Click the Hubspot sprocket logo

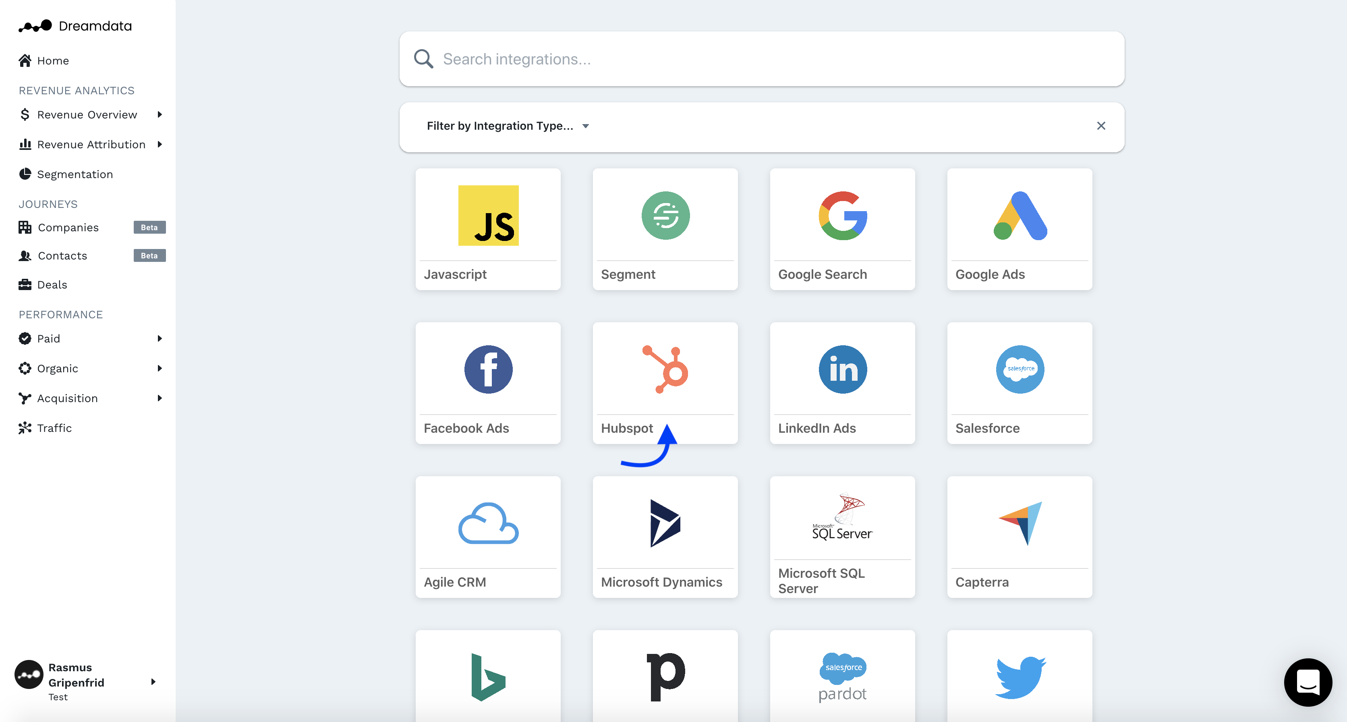click(665, 369)
